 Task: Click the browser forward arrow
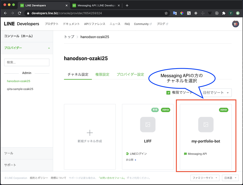click(12, 13)
